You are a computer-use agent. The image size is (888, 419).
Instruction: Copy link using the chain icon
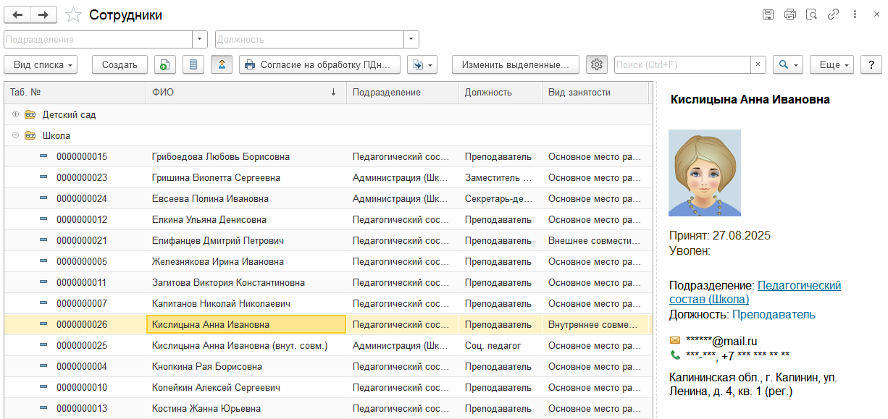tap(834, 14)
